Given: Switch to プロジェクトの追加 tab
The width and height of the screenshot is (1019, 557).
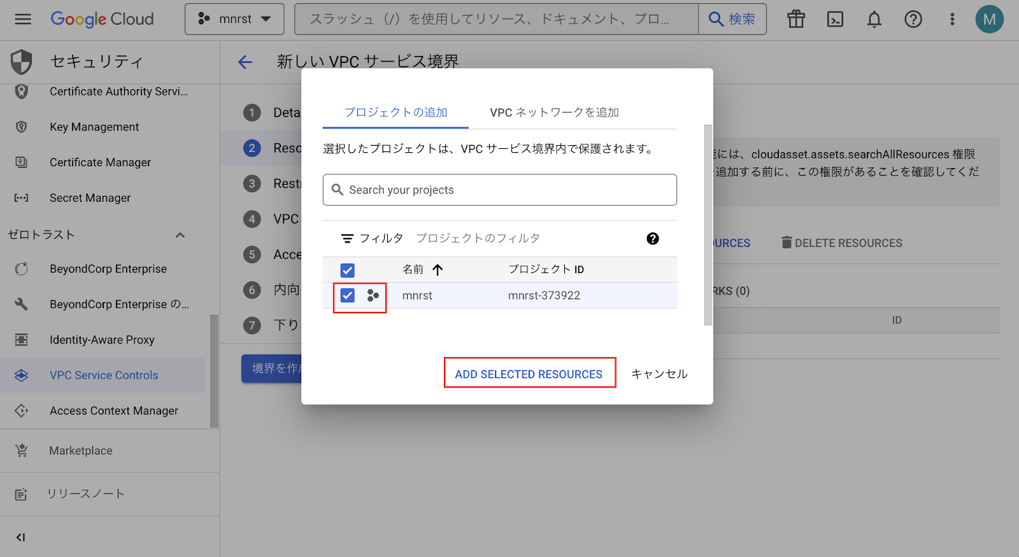Looking at the screenshot, I should coord(395,112).
